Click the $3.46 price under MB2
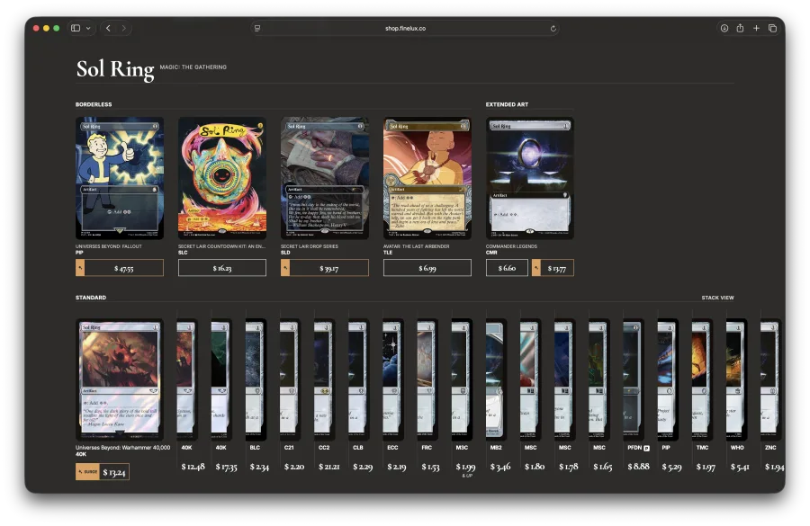Screen dimensions: 810x526 tap(500, 467)
